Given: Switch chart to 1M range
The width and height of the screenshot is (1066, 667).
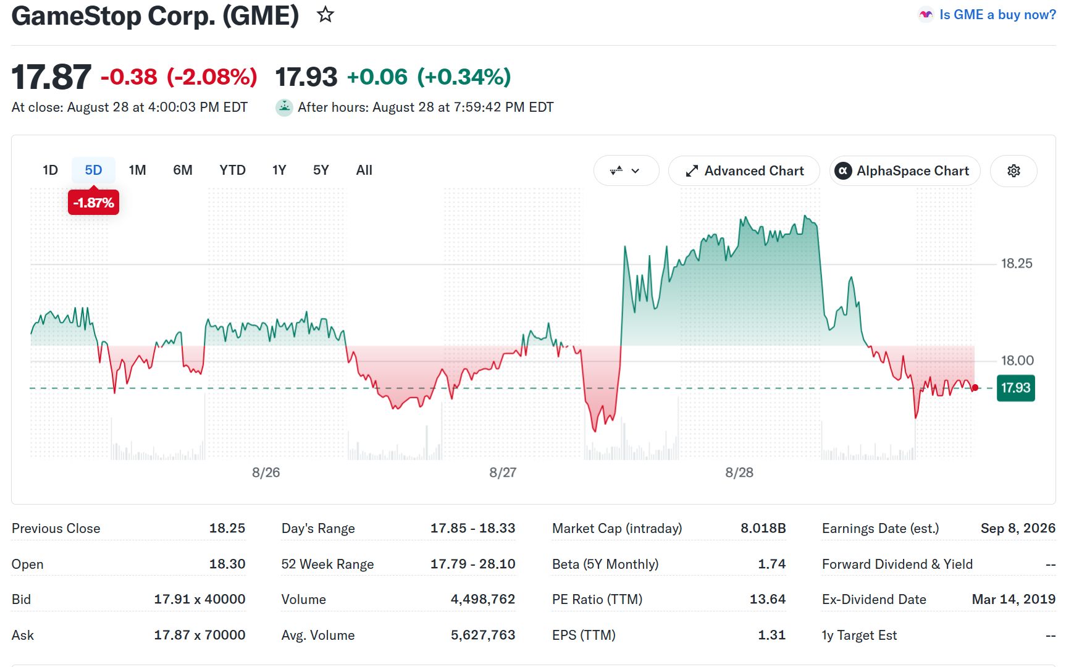Looking at the screenshot, I should 137,170.
